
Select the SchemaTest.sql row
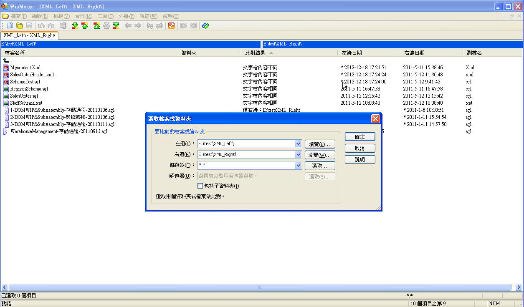(262, 82)
